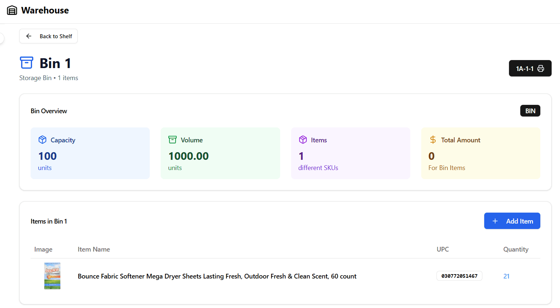This screenshot has height=308, width=560.
Task: Click the back arrow icon
Action: point(29,36)
